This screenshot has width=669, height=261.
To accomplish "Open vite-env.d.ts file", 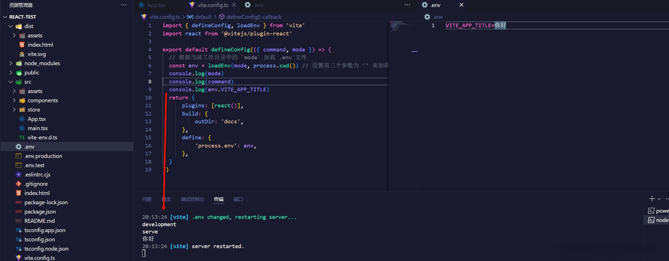I will pos(42,137).
